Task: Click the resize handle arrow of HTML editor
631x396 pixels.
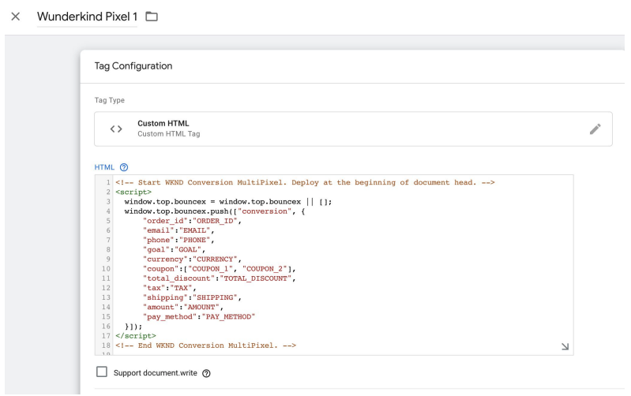Action: pos(565,346)
